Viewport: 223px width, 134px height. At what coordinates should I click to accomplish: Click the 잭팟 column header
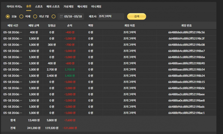(91, 26)
